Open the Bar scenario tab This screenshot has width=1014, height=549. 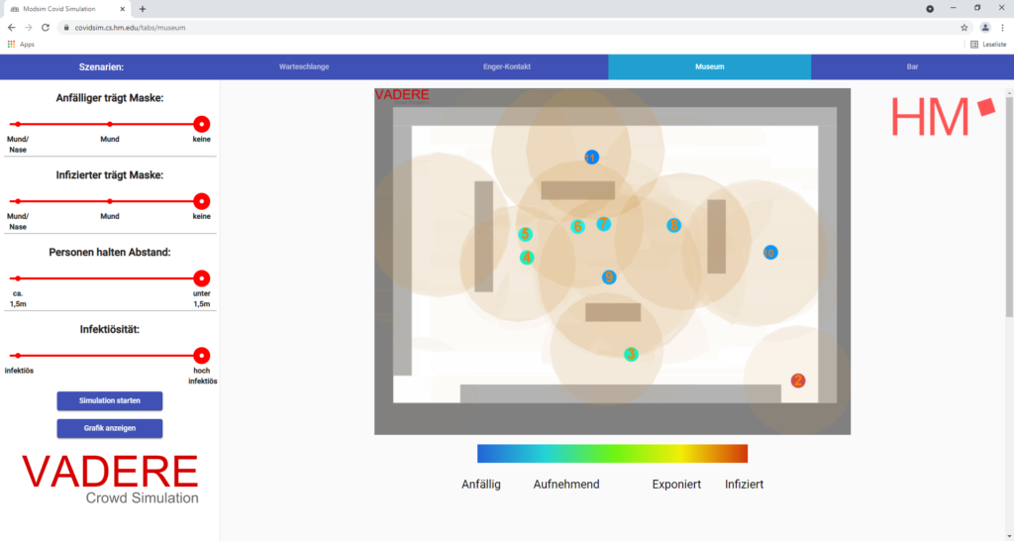coord(912,67)
